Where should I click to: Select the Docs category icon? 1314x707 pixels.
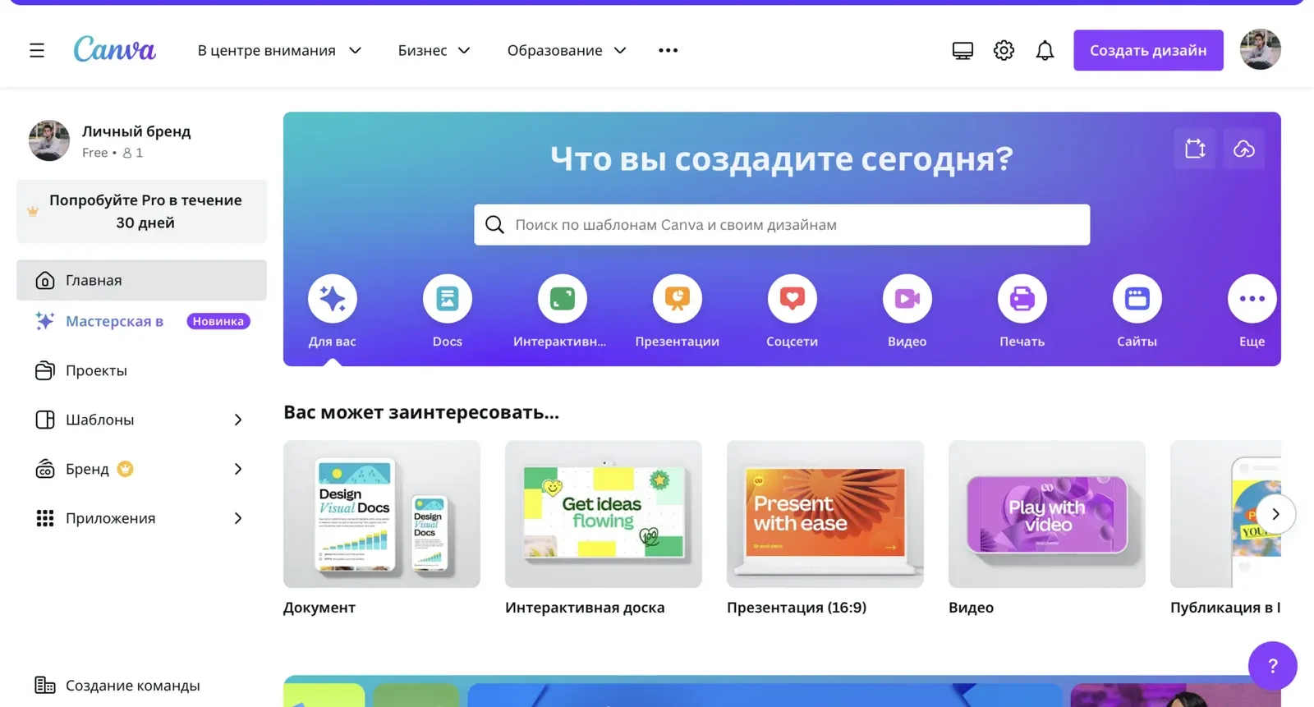[448, 298]
